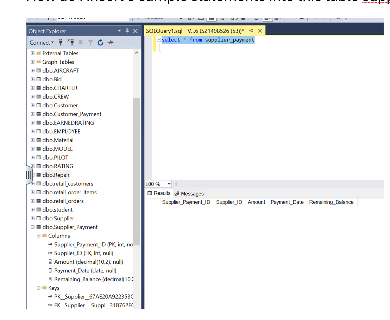390x320 pixels.
Task: Open the 100% zoom dropdown above Results
Action: pos(169,184)
